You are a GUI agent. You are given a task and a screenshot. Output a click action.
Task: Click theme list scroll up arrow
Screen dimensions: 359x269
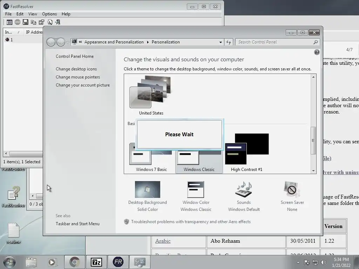pyautogui.click(x=313, y=77)
